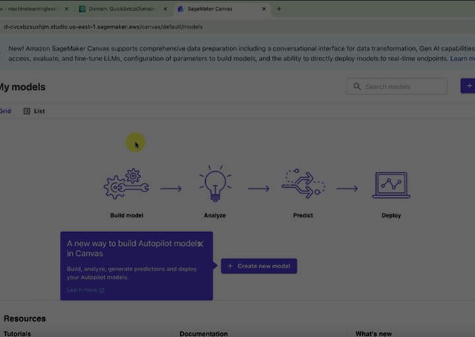Click the Predict arrows icon
The width and height of the screenshot is (475, 337).
point(303,184)
